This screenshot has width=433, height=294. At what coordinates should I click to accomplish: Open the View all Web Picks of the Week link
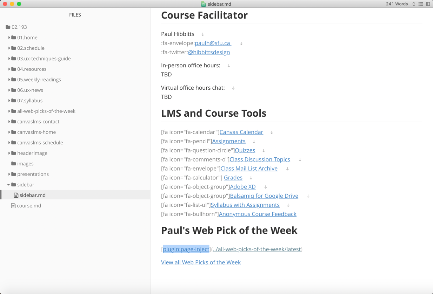(x=201, y=262)
